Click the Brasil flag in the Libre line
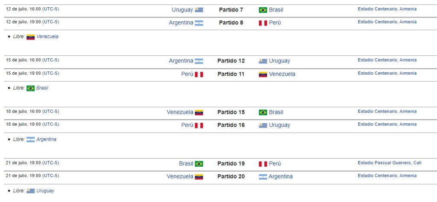This screenshot has width=437, height=202. [x=31, y=88]
